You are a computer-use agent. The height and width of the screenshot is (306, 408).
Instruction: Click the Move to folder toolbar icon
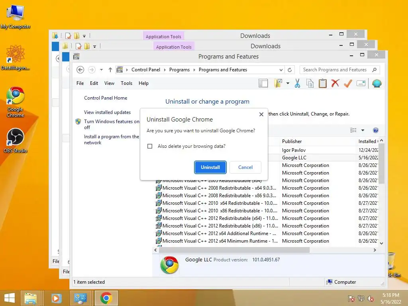pyautogui.click(x=278, y=83)
